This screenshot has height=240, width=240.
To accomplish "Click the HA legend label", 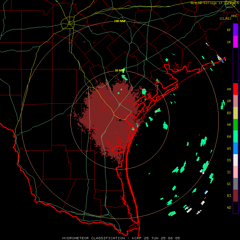I will pyautogui.click(x=229, y=89).
